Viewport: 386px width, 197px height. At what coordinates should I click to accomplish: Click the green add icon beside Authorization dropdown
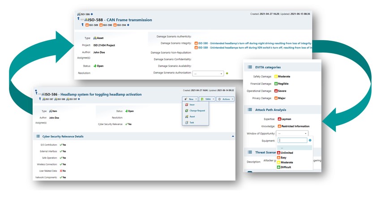[x=227, y=73]
